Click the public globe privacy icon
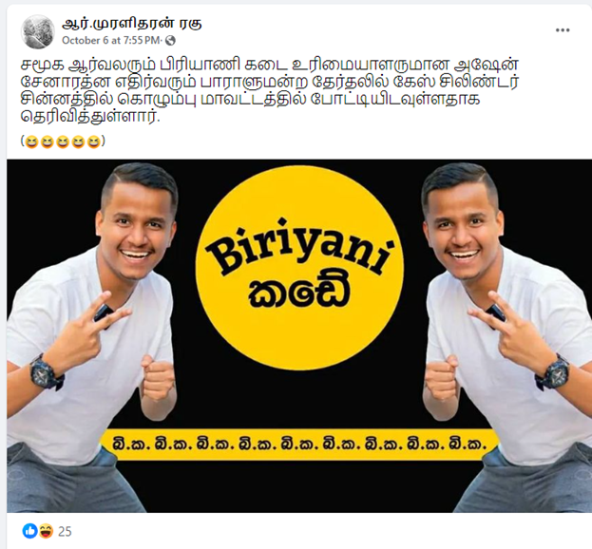The height and width of the screenshot is (549, 592). click(170, 41)
